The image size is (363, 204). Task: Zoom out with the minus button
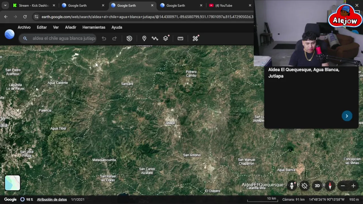[x=343, y=186]
